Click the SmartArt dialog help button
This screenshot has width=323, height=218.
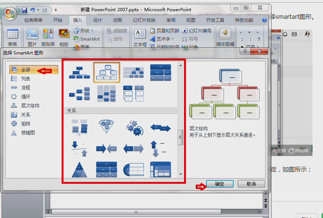(245, 51)
